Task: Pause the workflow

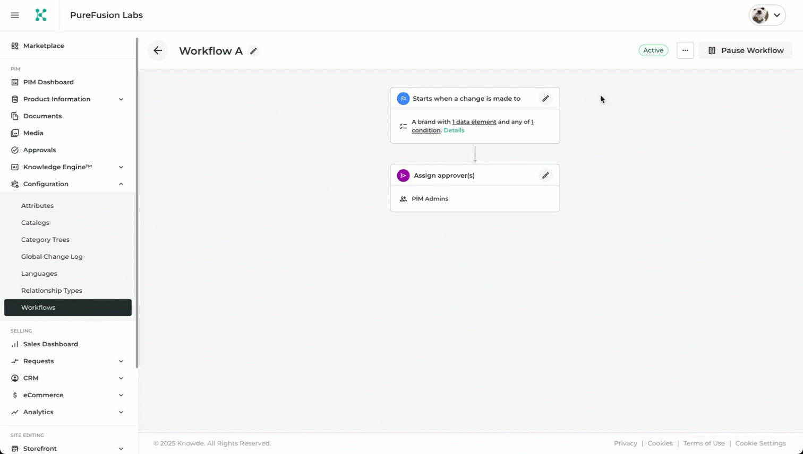Action: click(x=745, y=50)
